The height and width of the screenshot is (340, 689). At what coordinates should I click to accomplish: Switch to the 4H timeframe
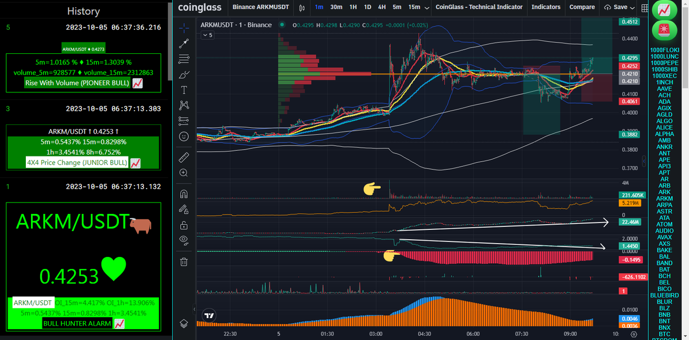pyautogui.click(x=382, y=7)
